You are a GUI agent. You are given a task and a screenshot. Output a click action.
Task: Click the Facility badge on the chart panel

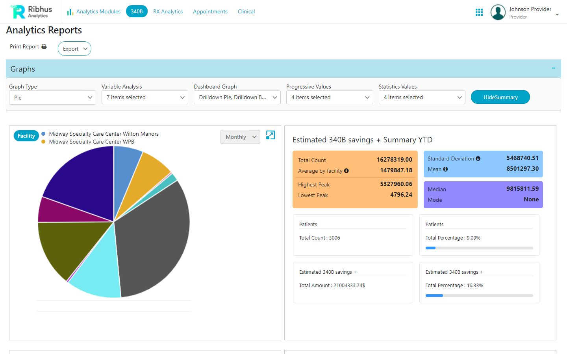point(26,135)
